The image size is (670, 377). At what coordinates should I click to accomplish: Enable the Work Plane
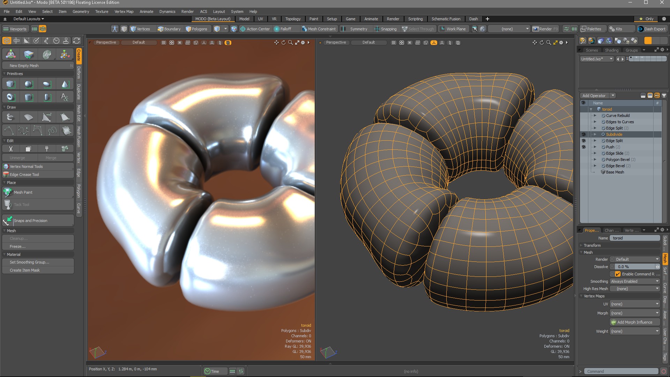point(453,29)
